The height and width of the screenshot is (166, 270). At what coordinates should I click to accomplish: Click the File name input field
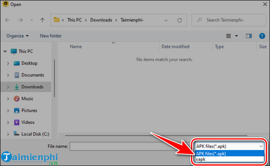click(131, 146)
